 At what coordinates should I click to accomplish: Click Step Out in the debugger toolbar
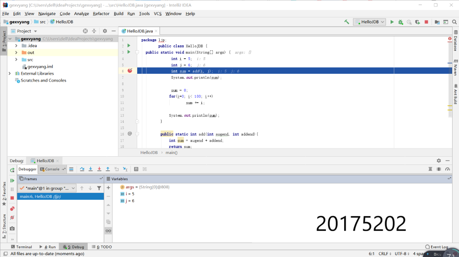point(108,169)
